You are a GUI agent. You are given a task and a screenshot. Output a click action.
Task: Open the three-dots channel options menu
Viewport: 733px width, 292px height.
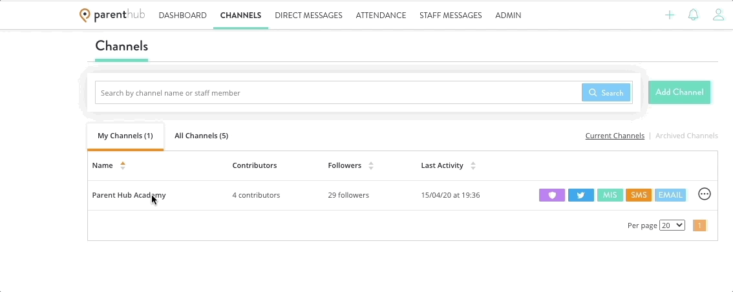705,194
